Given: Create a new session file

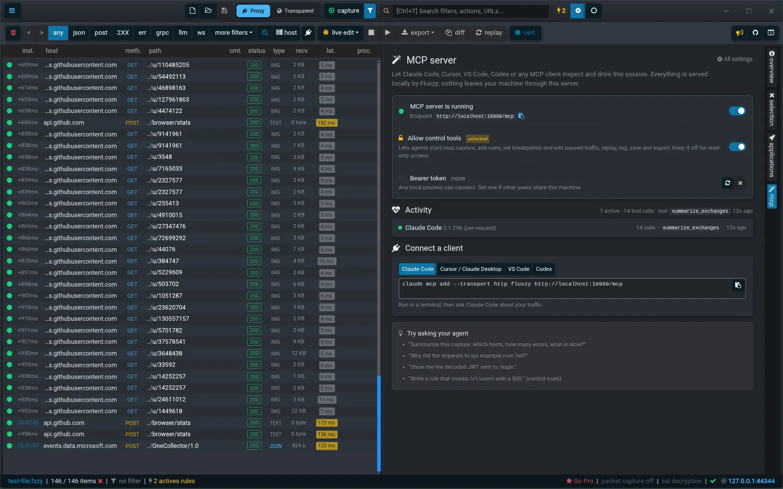Looking at the screenshot, I should pyautogui.click(x=193, y=11).
